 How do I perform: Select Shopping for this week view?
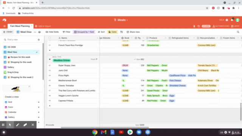click(x=21, y=62)
